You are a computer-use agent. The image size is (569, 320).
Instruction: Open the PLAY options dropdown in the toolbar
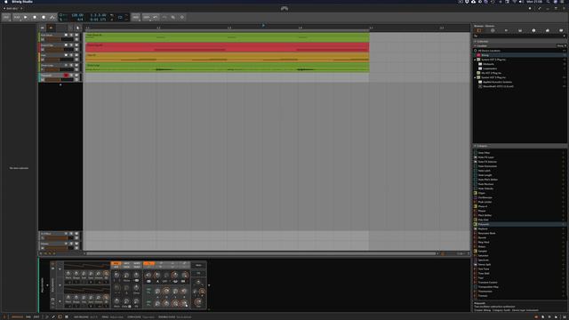[17, 17]
